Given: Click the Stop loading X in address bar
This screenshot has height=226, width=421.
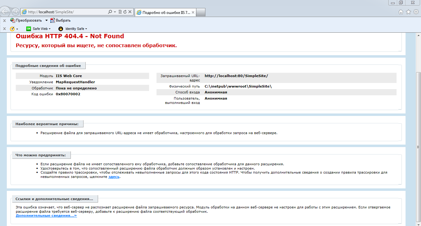Looking at the screenshot, I should point(130,12).
